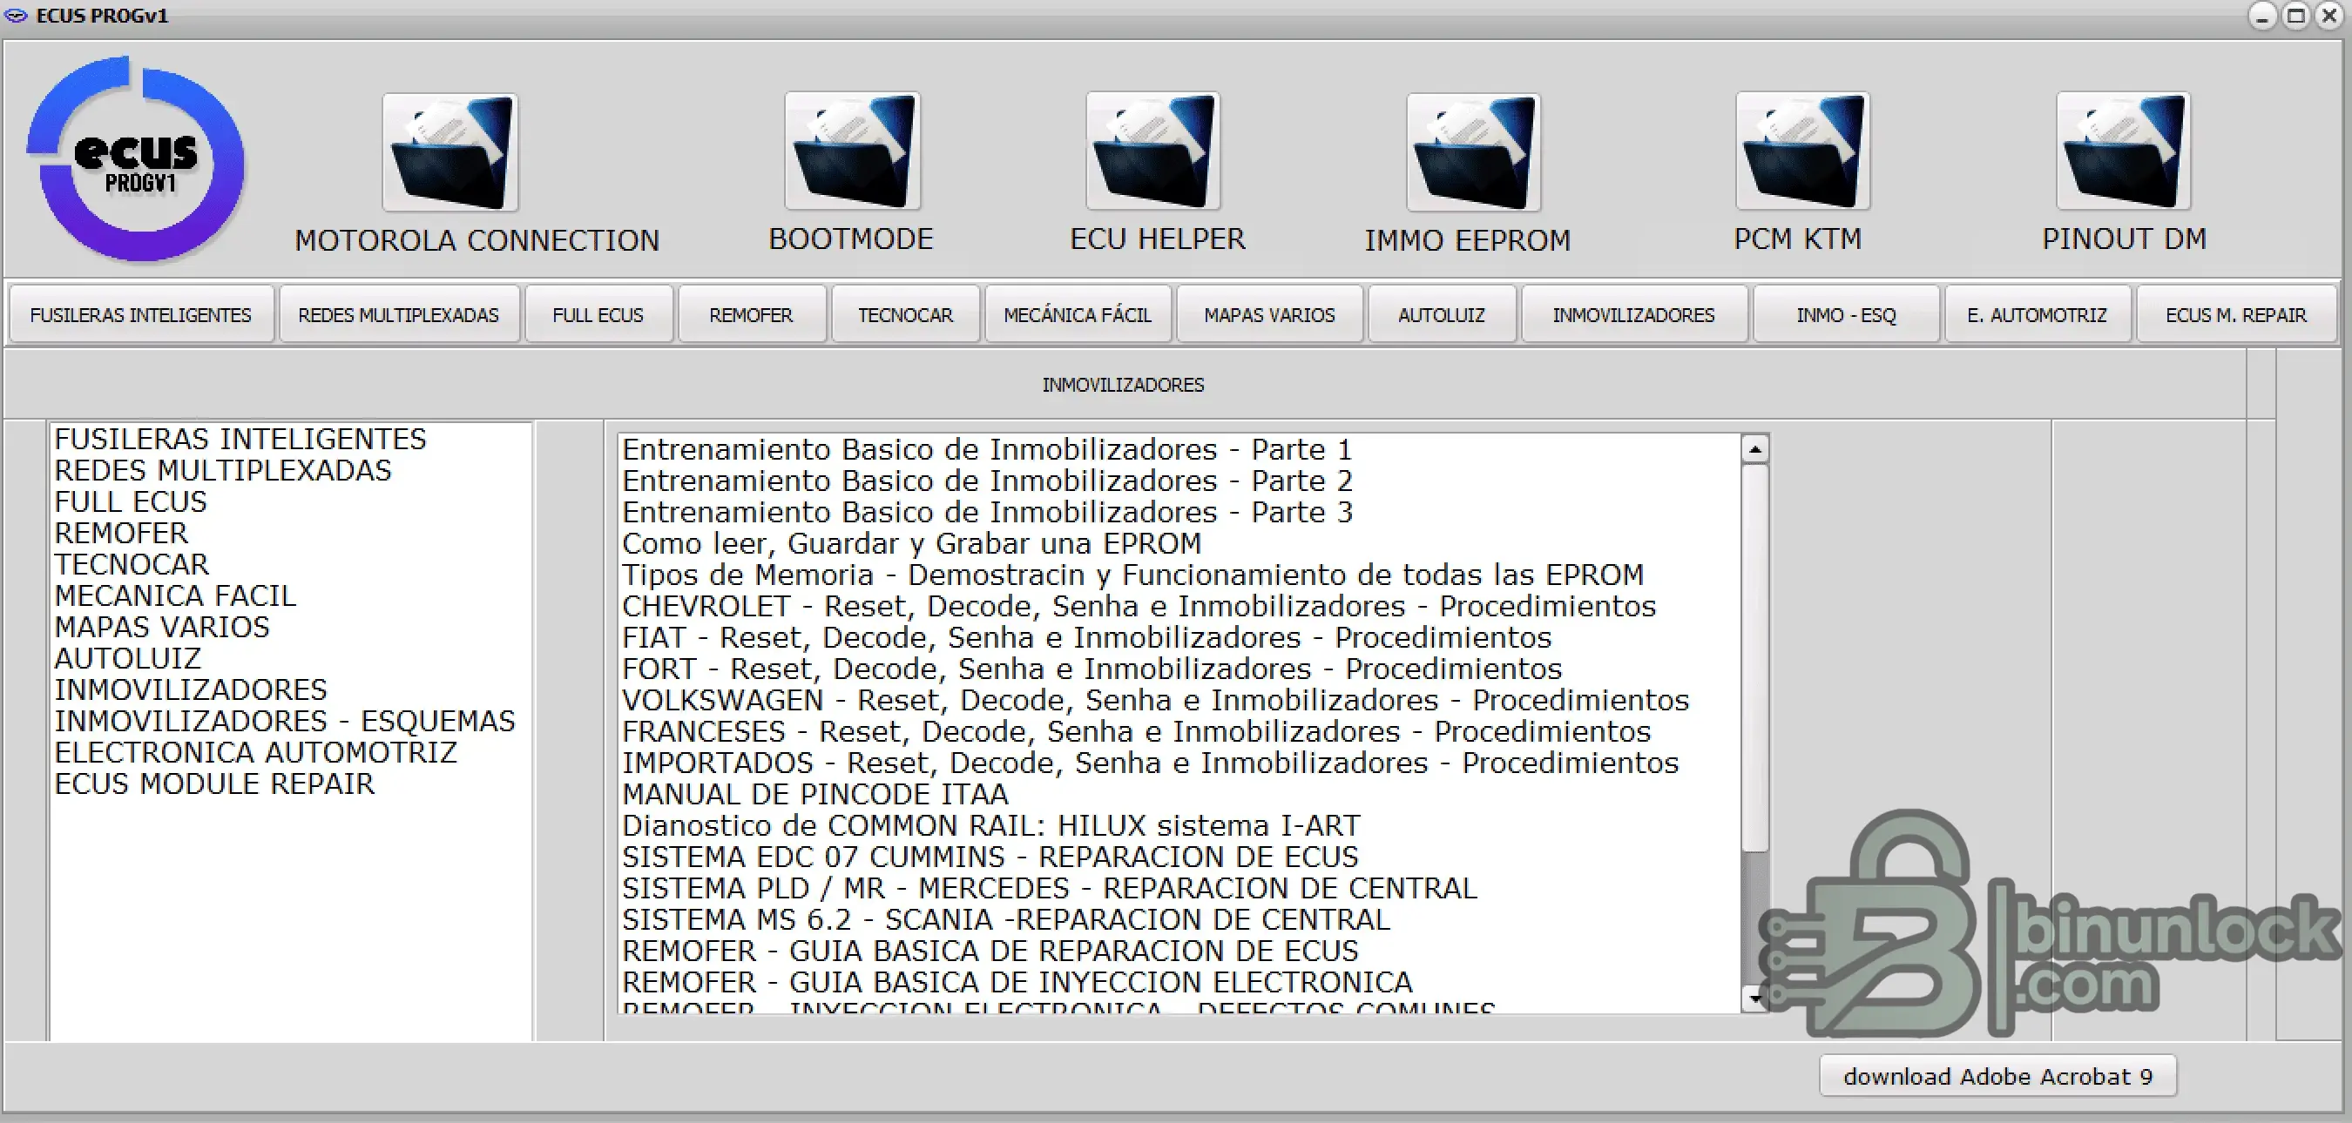Select the FULL ECUS tab button
This screenshot has height=1123, width=2352.
tap(598, 315)
